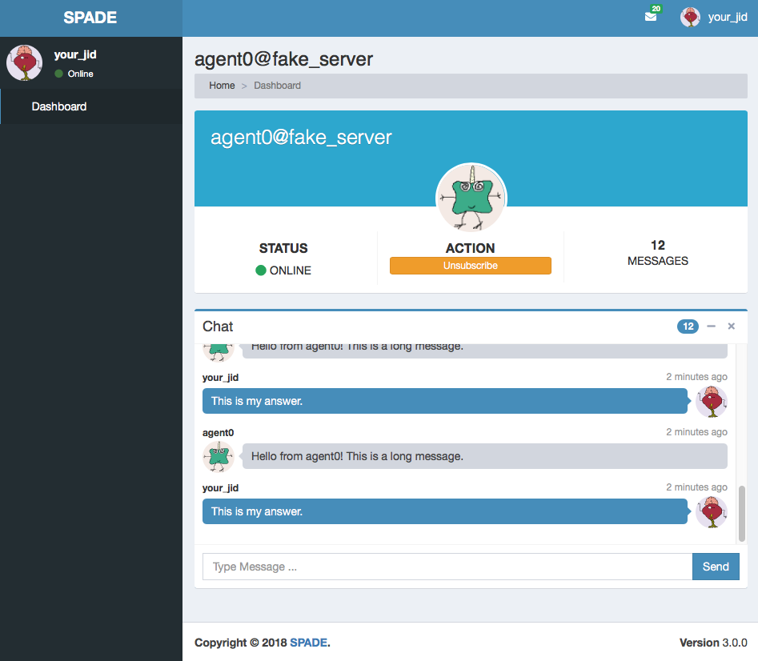
Task: Select Dashboard in the left sidebar
Action: (58, 106)
